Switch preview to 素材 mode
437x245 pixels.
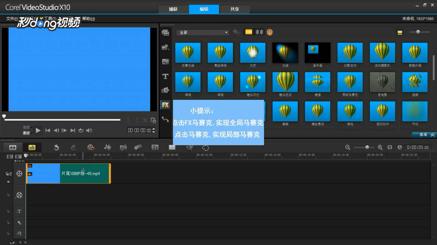[26, 133]
